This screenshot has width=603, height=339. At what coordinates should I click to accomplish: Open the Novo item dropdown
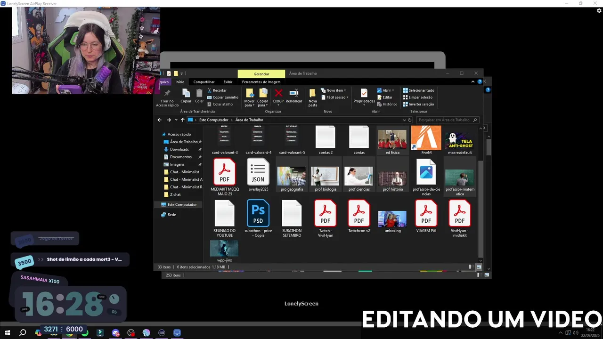tap(333, 90)
